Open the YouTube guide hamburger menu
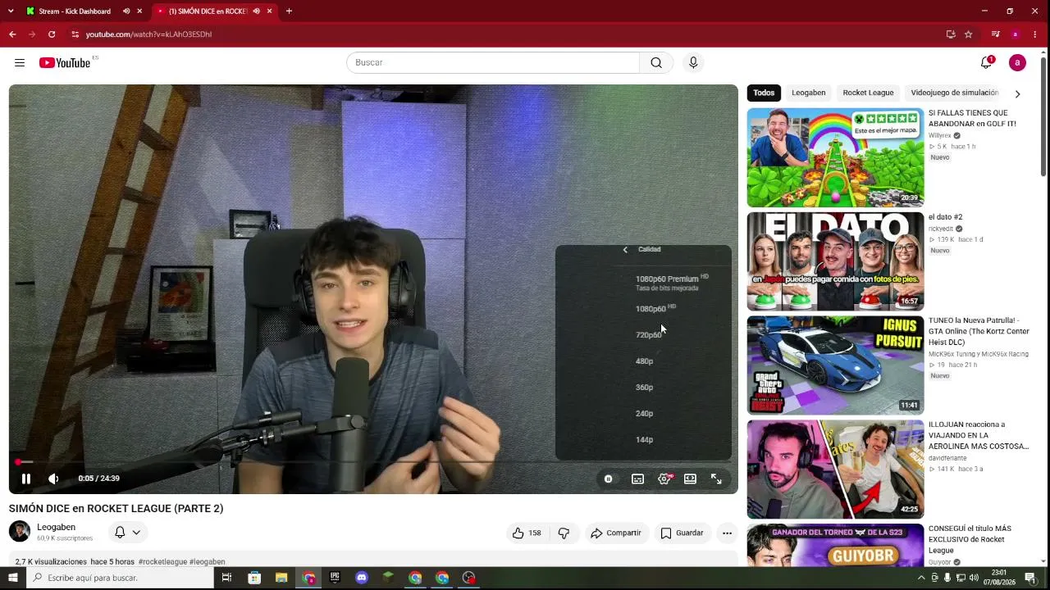1050x590 pixels. coord(20,63)
